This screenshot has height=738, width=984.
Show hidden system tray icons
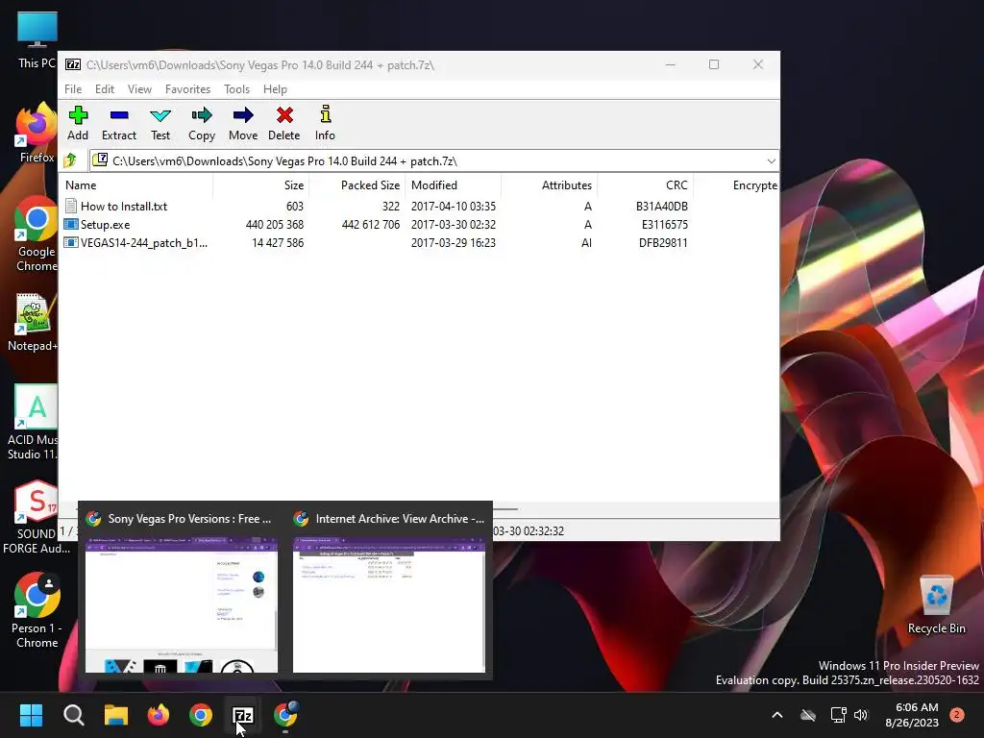(x=776, y=715)
